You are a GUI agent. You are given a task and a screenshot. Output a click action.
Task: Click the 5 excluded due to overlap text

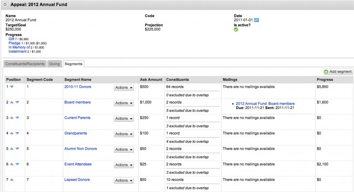(x=187, y=110)
